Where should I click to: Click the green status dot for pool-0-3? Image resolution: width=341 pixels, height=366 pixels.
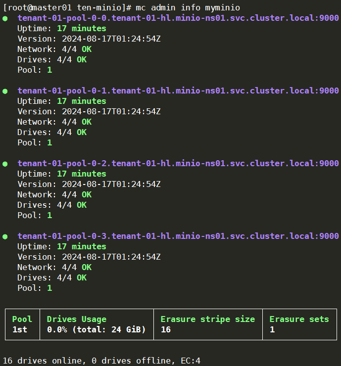click(x=5, y=236)
